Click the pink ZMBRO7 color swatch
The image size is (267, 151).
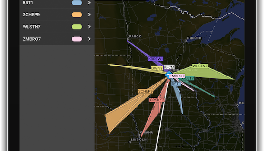(x=77, y=39)
